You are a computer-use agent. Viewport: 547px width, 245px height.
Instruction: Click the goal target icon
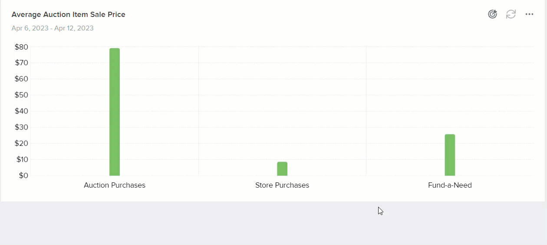492,14
